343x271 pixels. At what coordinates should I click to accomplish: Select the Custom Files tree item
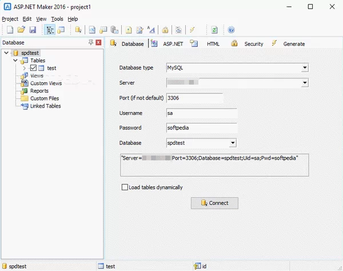click(x=45, y=98)
